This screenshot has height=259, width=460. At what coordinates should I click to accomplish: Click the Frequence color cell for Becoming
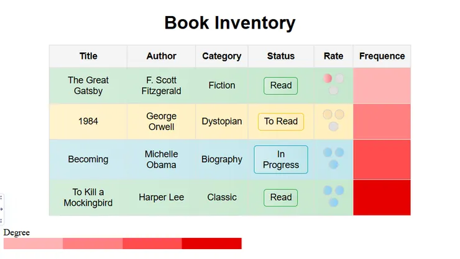pos(382,159)
